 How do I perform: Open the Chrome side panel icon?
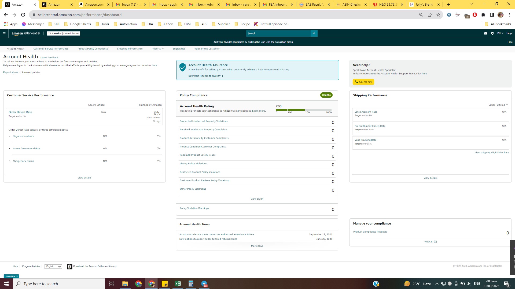[x=492, y=15]
